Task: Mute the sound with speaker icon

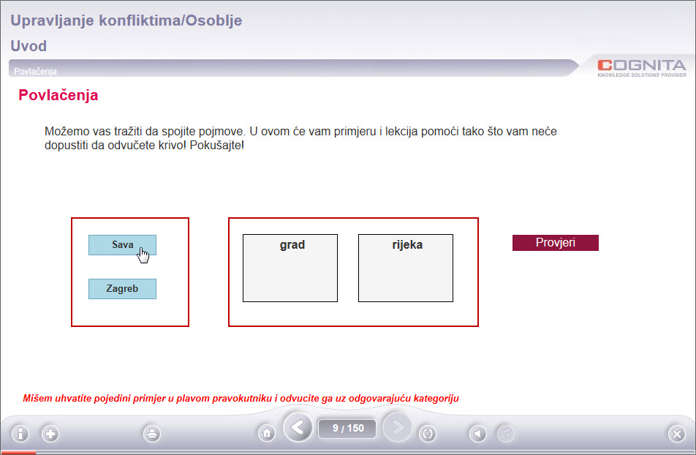Action: (x=477, y=434)
